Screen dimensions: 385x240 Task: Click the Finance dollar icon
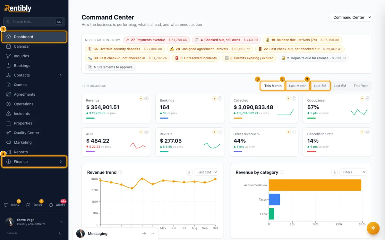tap(9, 162)
